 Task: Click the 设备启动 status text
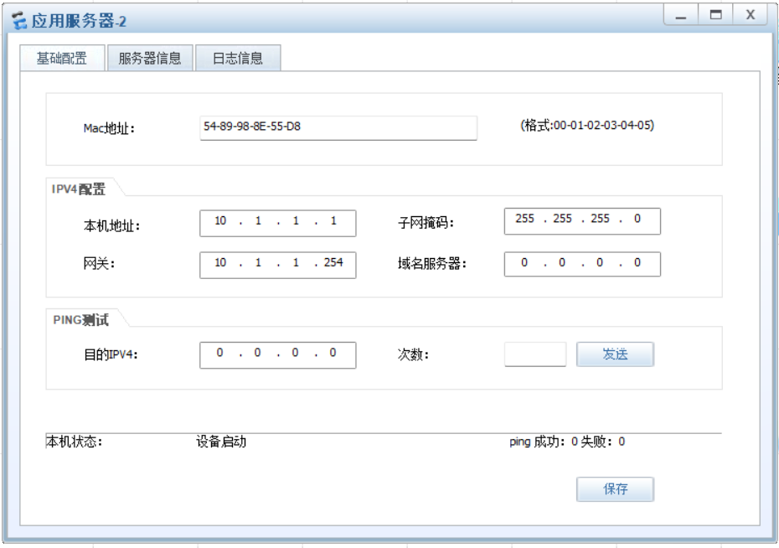point(221,442)
